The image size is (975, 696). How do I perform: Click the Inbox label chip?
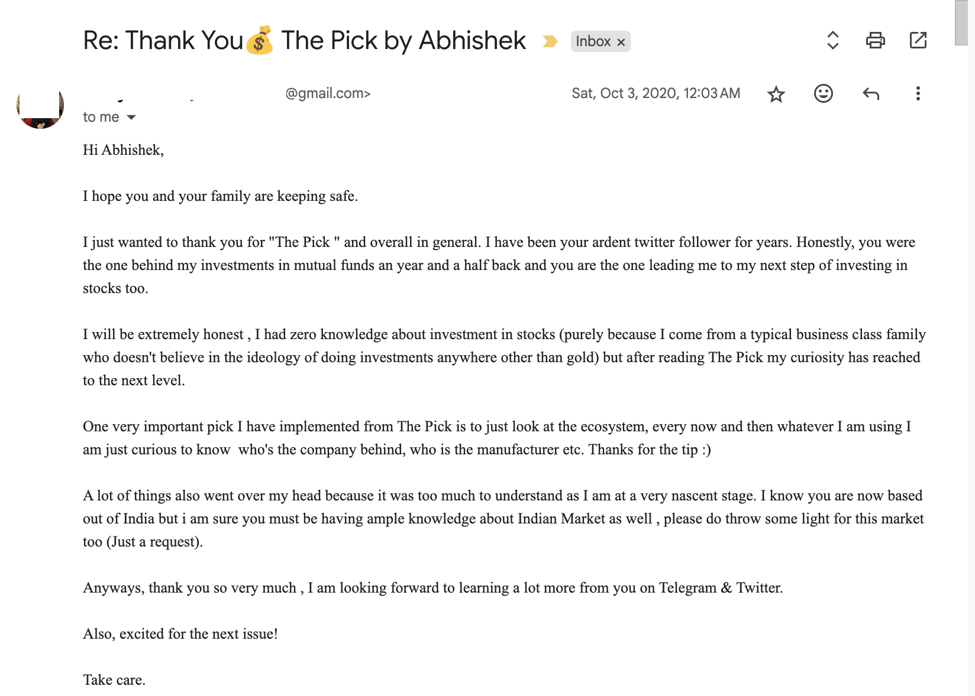pyautogui.click(x=593, y=41)
